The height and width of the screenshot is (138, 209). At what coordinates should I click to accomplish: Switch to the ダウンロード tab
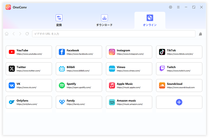(x=104, y=20)
